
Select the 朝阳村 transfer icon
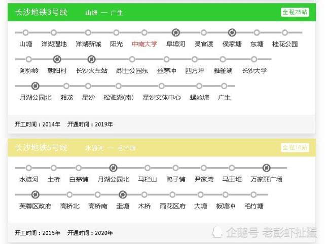pos(57,59)
